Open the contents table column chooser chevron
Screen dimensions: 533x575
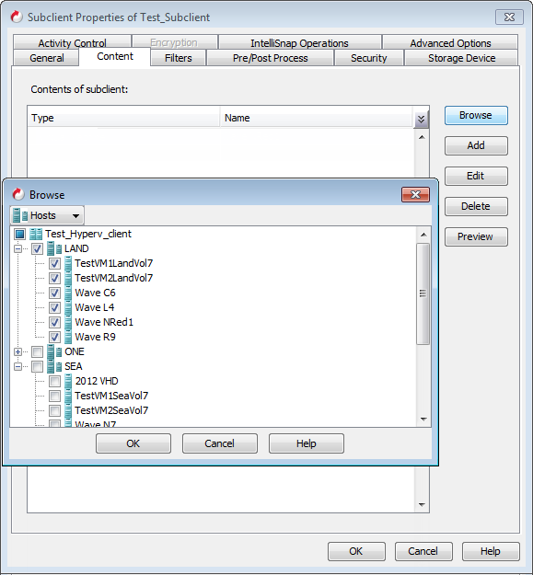(421, 119)
